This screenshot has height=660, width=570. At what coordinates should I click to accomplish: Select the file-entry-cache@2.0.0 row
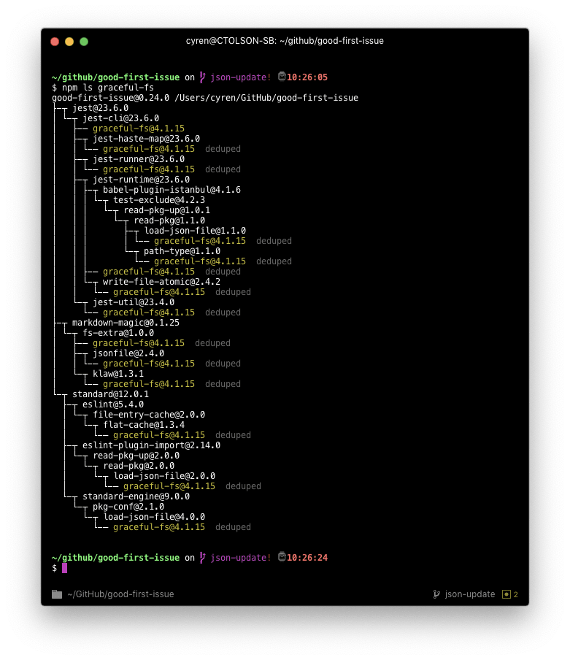click(149, 415)
